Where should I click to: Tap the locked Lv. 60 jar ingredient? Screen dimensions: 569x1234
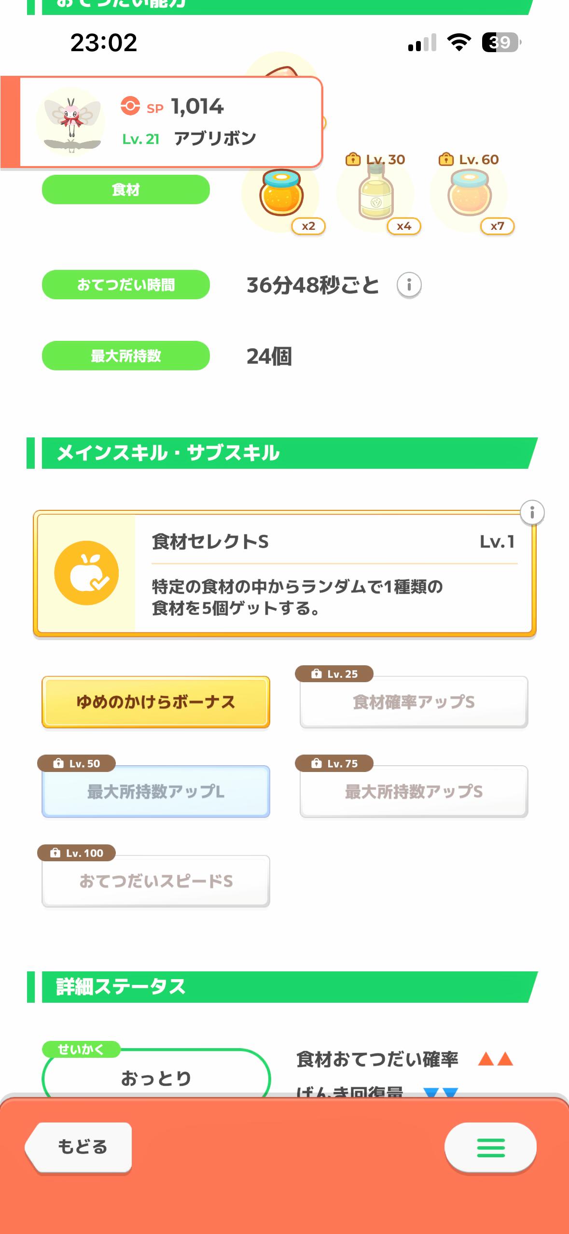pyautogui.click(x=469, y=194)
